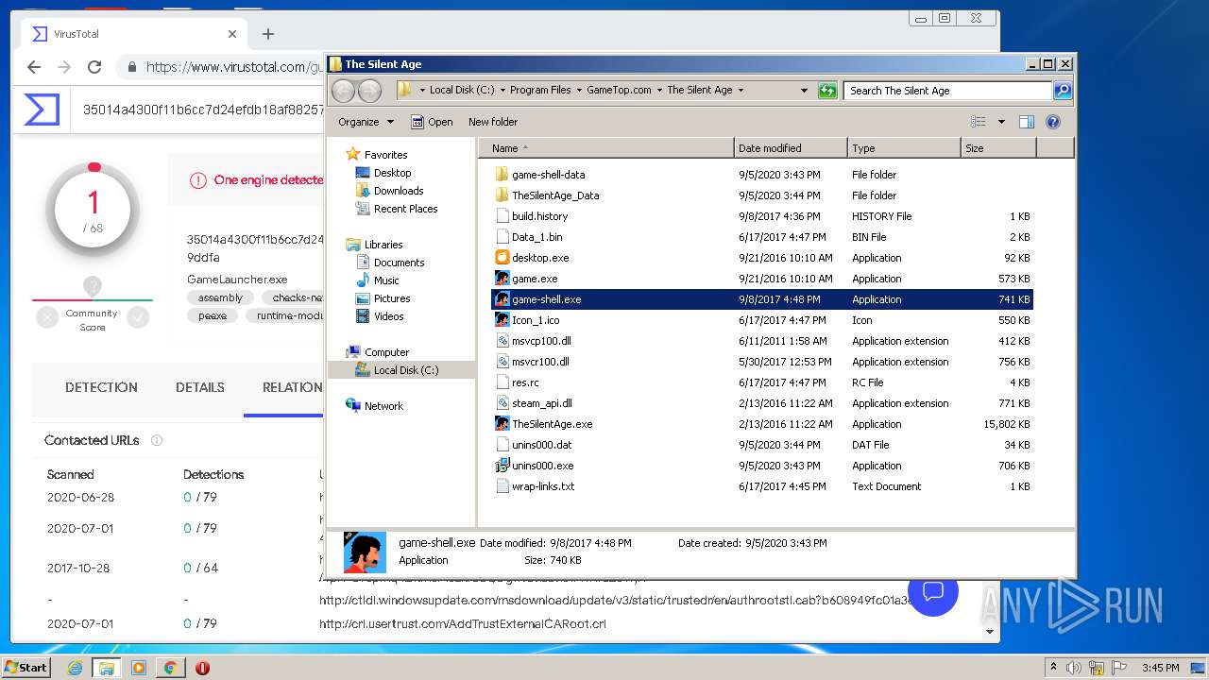Select the TheSilentAge.exe application icon
The width and height of the screenshot is (1209, 680).
pyautogui.click(x=502, y=424)
